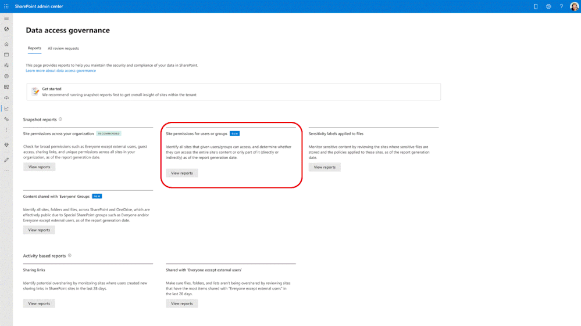
Task: Click the pencil Customize navigation icon
Action: [6, 160]
